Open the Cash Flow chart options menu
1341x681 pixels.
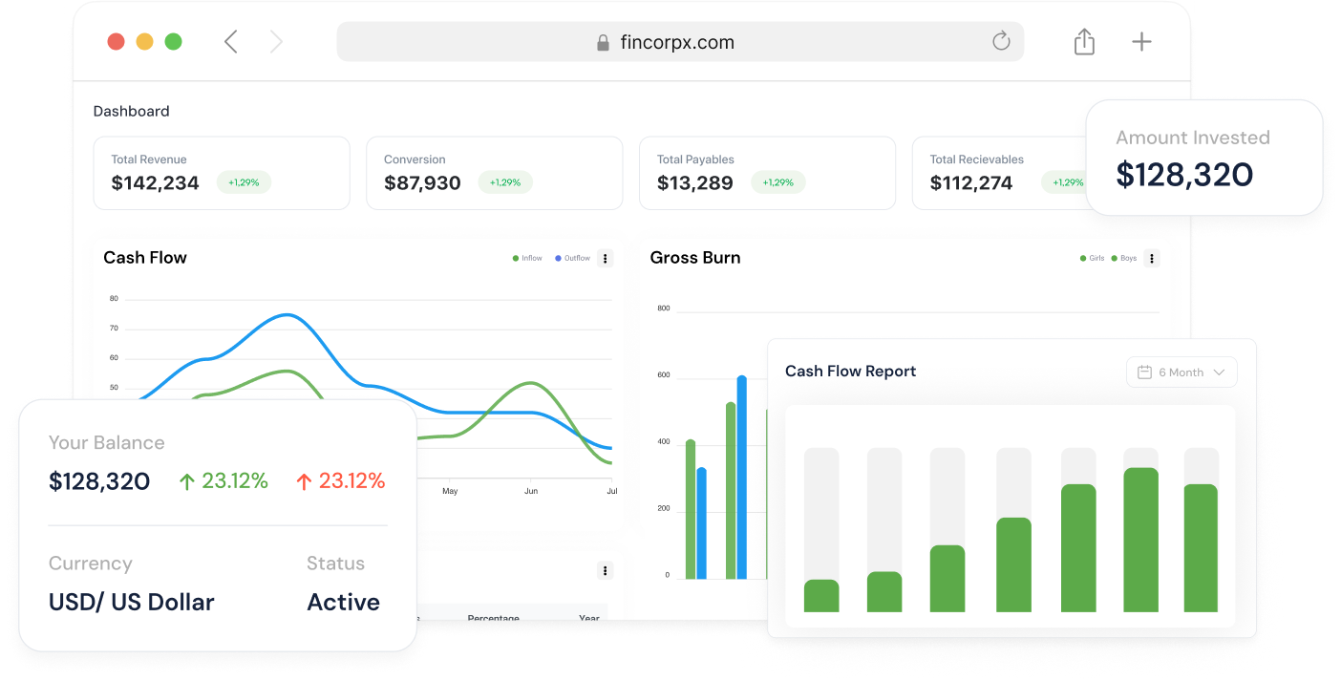click(605, 258)
